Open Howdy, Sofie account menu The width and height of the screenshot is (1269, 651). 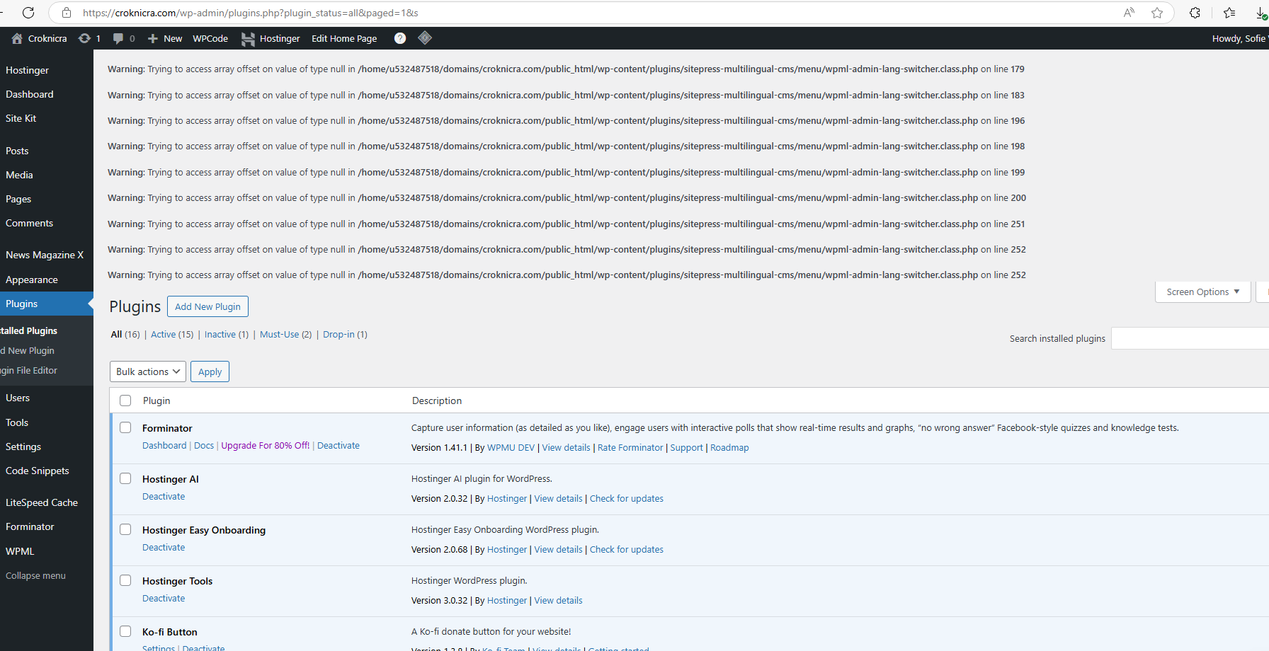(x=1239, y=38)
